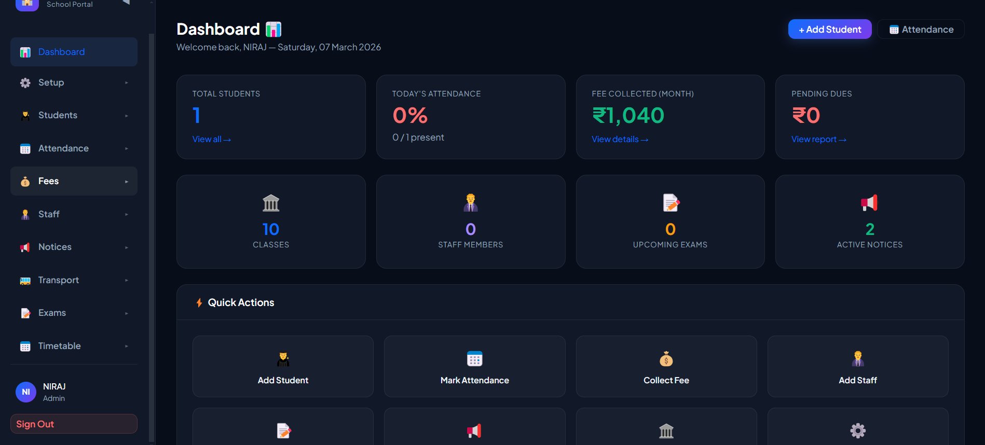Image resolution: width=985 pixels, height=445 pixels.
Task: Expand the Exams submenu arrow
Action: click(126, 313)
